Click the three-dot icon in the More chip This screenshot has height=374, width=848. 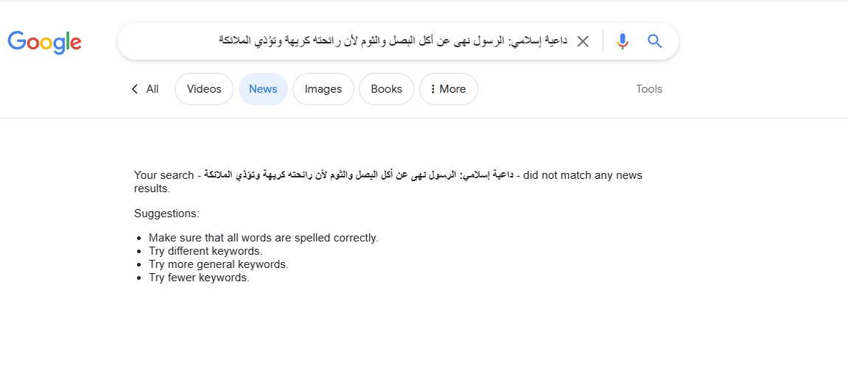click(x=432, y=89)
